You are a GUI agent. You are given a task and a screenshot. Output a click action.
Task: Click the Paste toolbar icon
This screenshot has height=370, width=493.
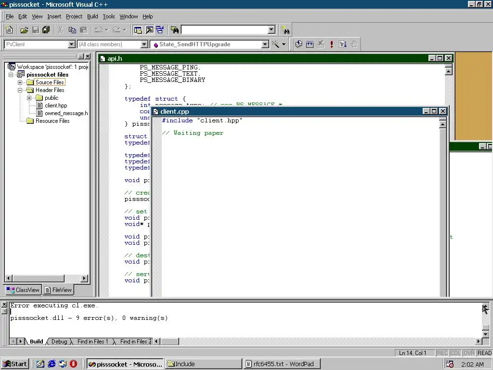tap(84, 30)
